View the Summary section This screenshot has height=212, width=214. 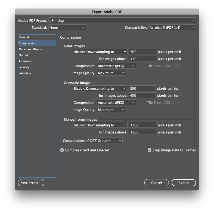37,73
